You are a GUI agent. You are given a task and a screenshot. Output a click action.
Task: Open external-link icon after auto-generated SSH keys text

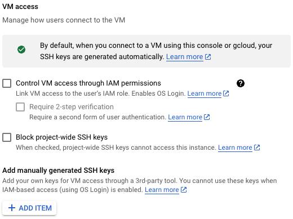click(208, 57)
